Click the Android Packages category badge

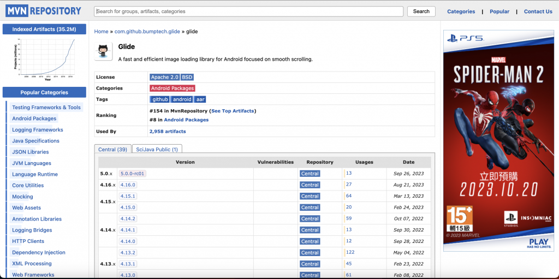coord(172,88)
